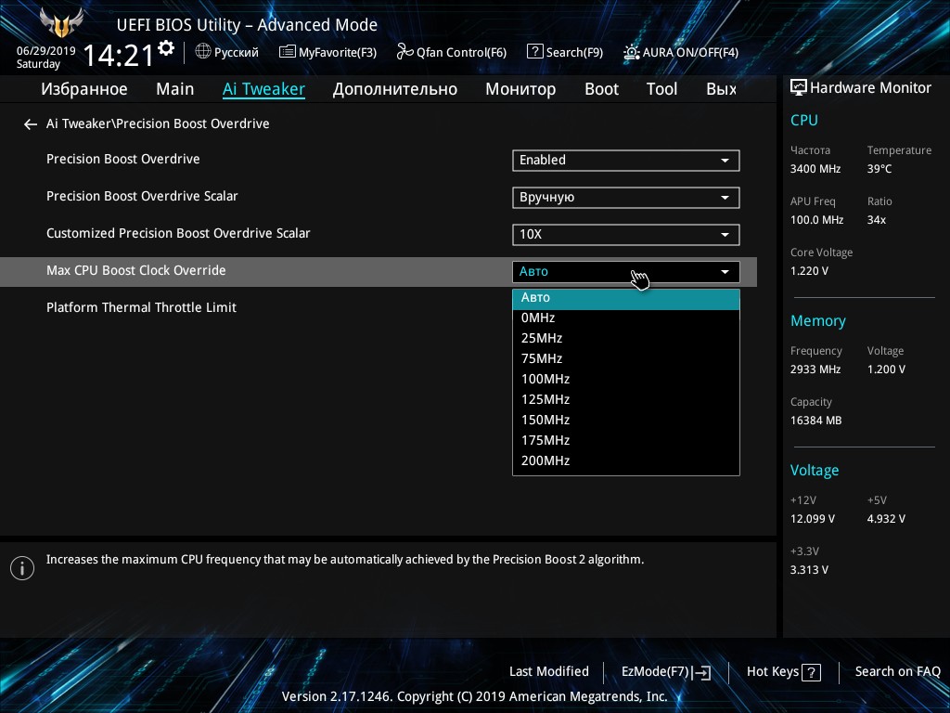Click the Customized Precision Boost Overdrive Scalar label

tap(178, 233)
